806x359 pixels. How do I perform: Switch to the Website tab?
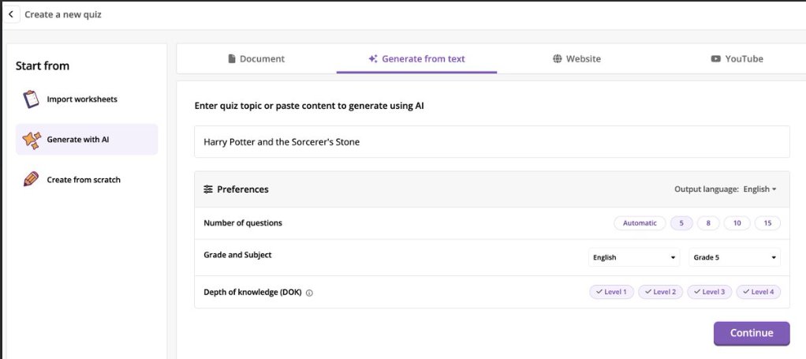[577, 58]
